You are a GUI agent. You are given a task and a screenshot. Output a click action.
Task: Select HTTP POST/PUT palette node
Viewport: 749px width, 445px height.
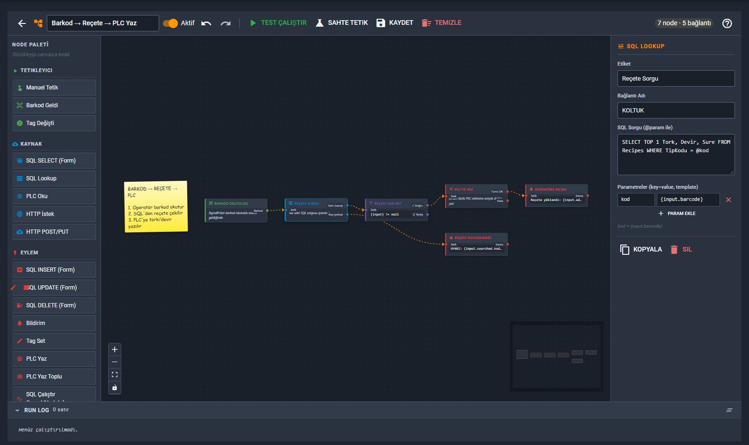point(54,232)
